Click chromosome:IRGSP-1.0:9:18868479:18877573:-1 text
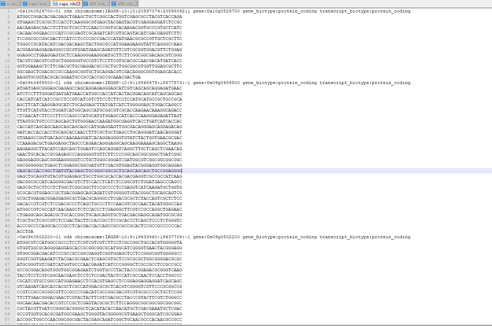The height and width of the screenshot is (326, 492). click(x=132, y=83)
